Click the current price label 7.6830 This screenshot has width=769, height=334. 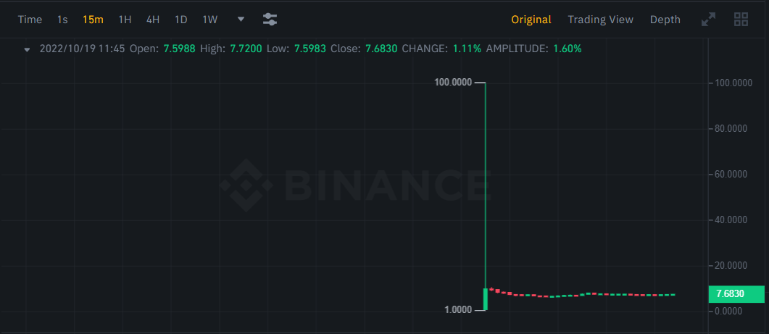(736, 294)
